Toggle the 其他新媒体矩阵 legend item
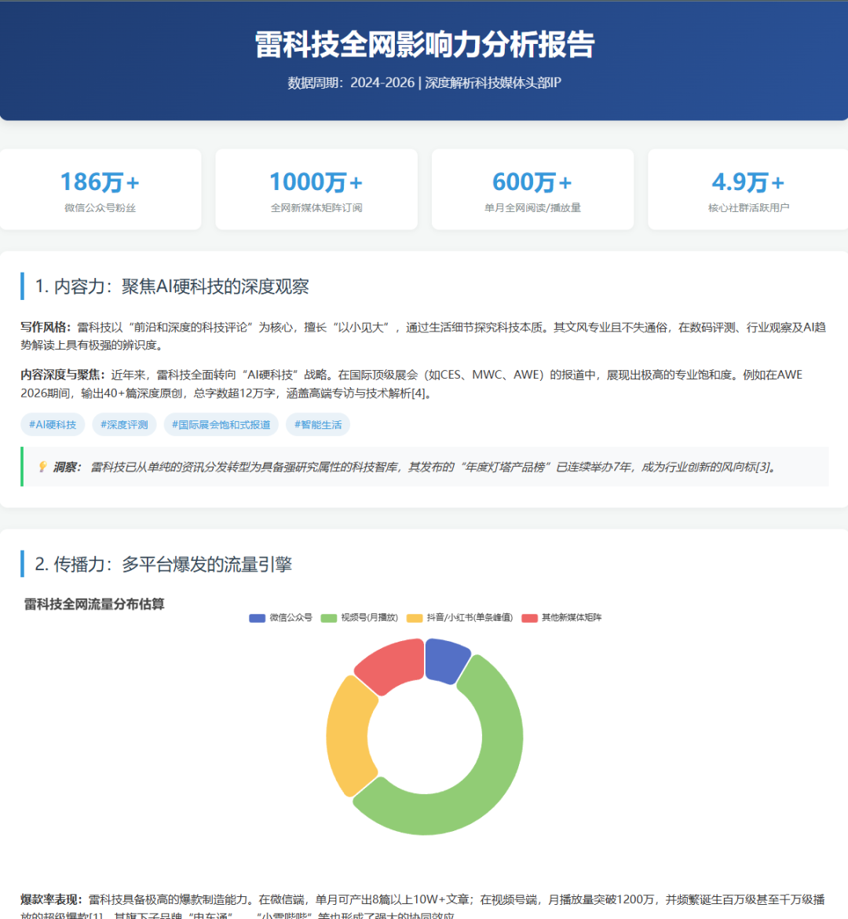848x919 pixels. coord(561,617)
